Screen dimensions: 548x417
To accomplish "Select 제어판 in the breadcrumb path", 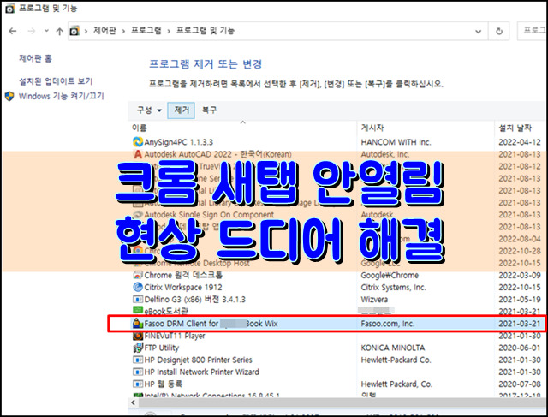I will point(104,31).
